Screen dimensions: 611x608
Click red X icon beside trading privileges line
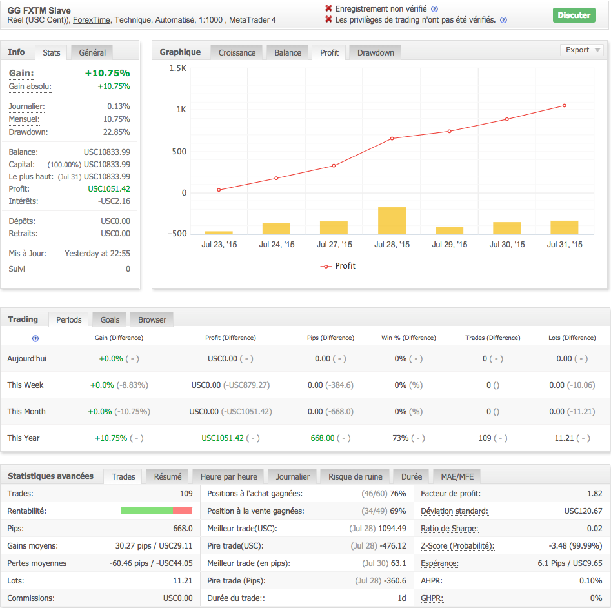tap(328, 20)
